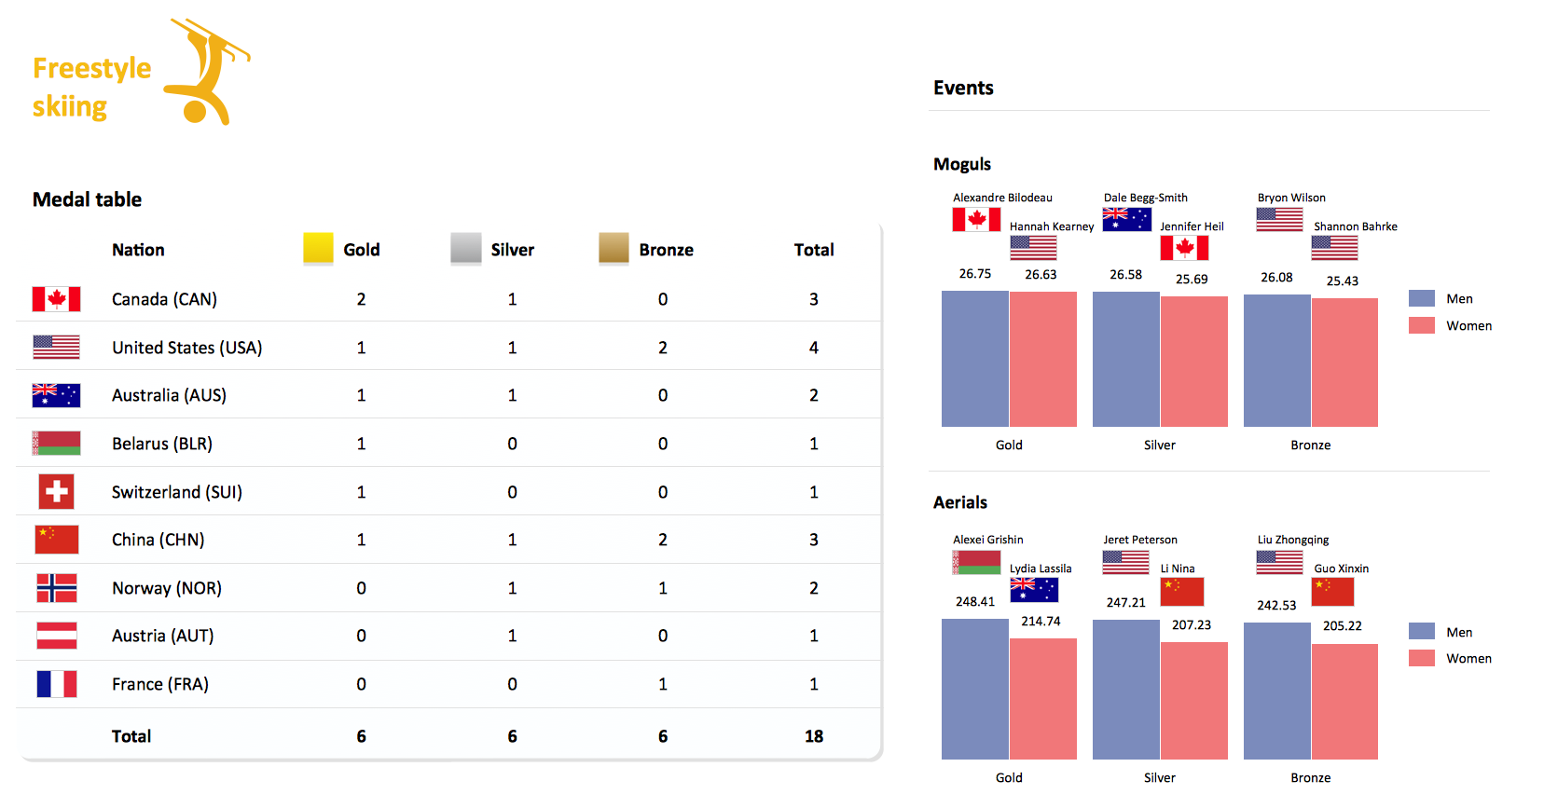Click the Canada flag in medal table
The width and height of the screenshot is (1544, 808).
(56, 299)
